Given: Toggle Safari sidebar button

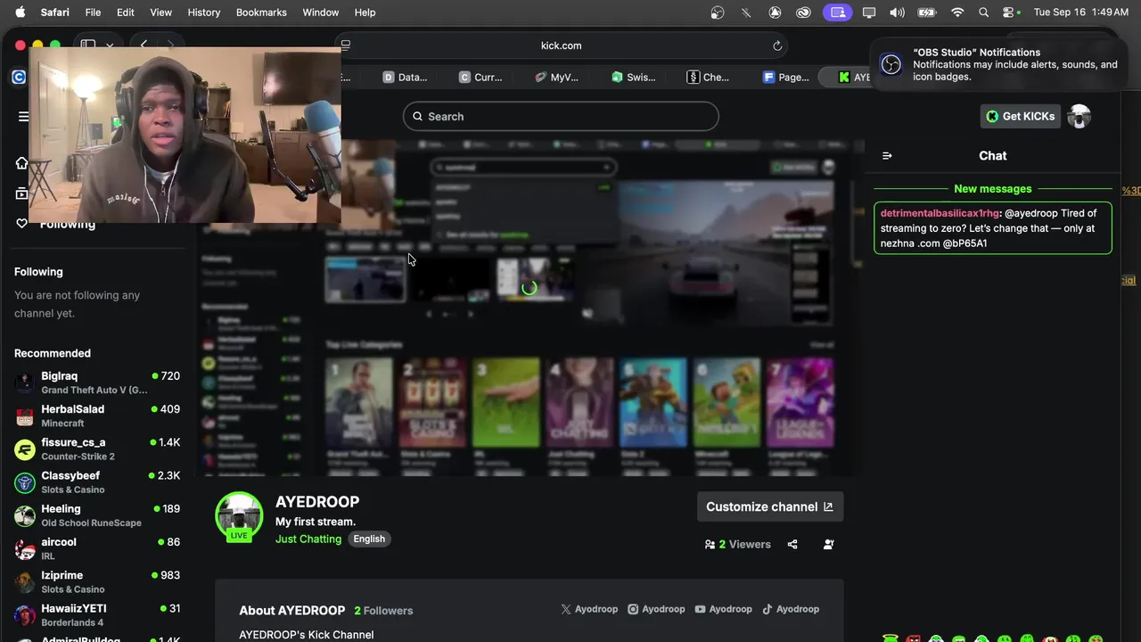Looking at the screenshot, I should pos(88,45).
